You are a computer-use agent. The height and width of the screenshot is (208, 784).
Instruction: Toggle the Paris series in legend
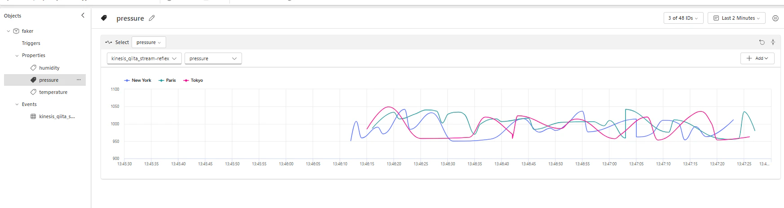coord(167,80)
